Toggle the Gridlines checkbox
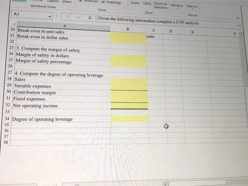The image size is (248, 186). (80, 1)
